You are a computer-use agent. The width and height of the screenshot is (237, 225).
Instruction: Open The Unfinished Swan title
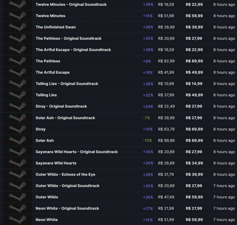coord(56,27)
